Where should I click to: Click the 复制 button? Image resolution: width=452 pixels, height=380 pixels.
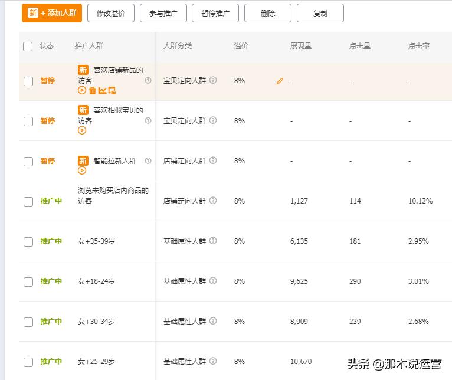(x=320, y=13)
